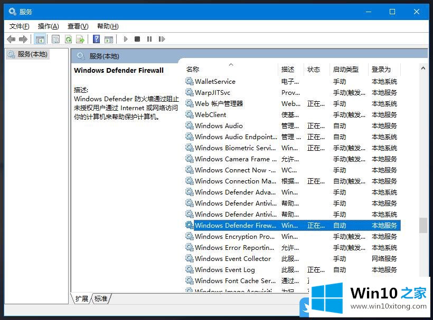Select the Windows Audio service
Screen dimensions: 433x320
tap(293, 125)
